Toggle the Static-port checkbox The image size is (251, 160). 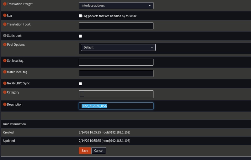(80, 36)
